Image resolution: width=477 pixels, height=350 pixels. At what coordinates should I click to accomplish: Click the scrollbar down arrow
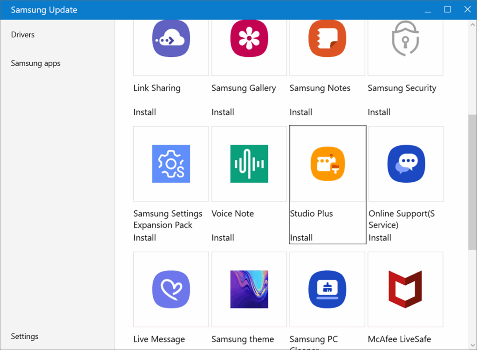click(472, 345)
